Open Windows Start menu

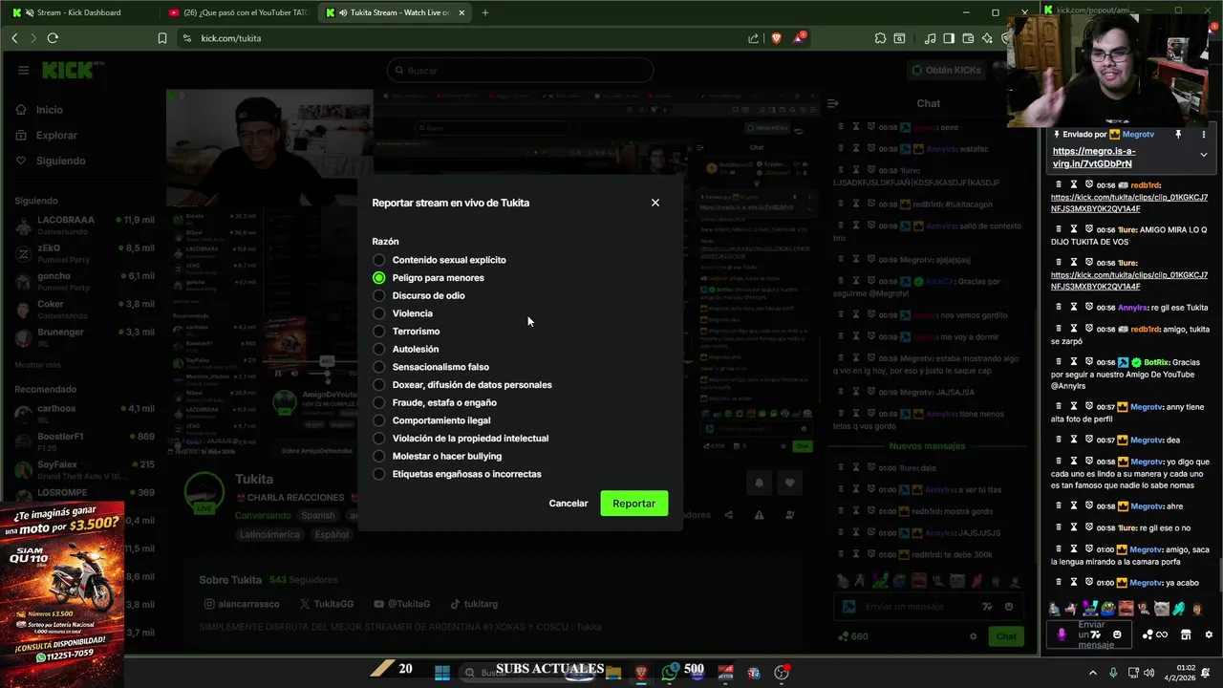tap(441, 673)
